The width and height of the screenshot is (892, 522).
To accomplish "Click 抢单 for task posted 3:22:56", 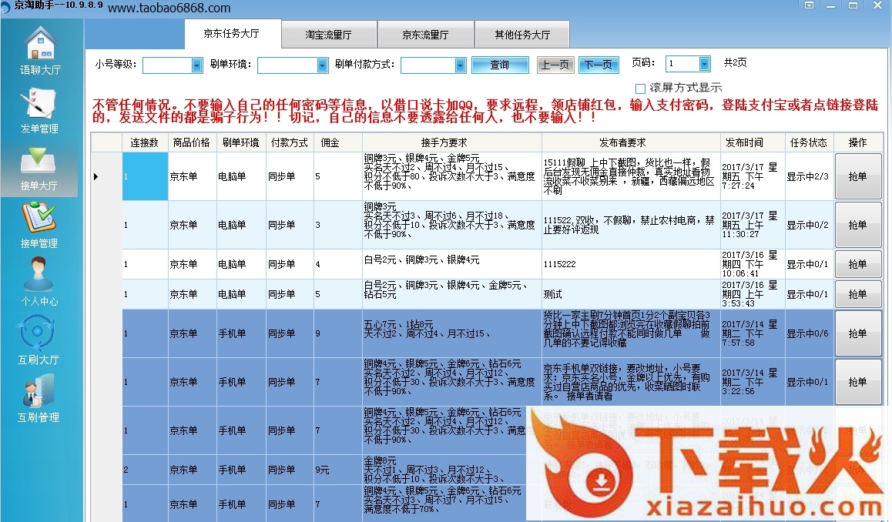I will [x=858, y=382].
